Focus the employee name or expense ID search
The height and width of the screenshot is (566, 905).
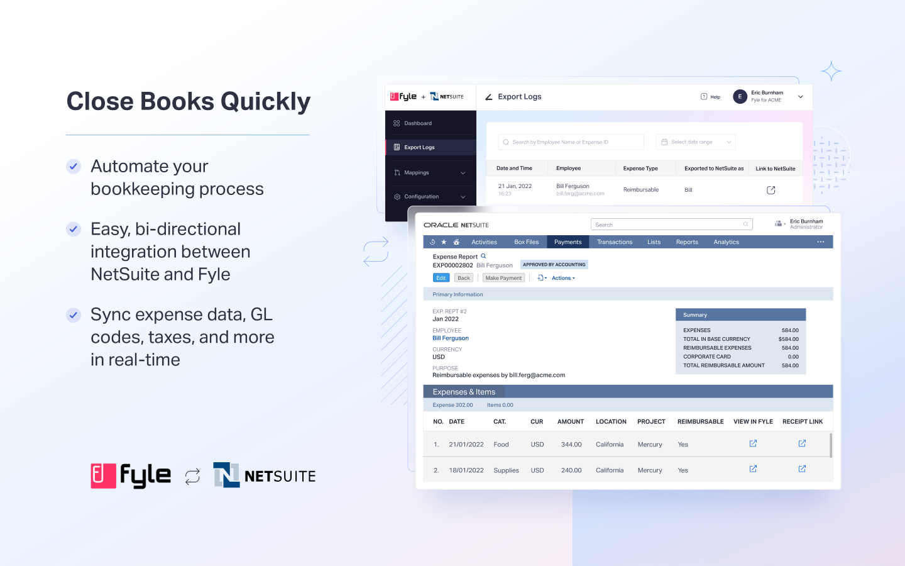click(x=571, y=142)
